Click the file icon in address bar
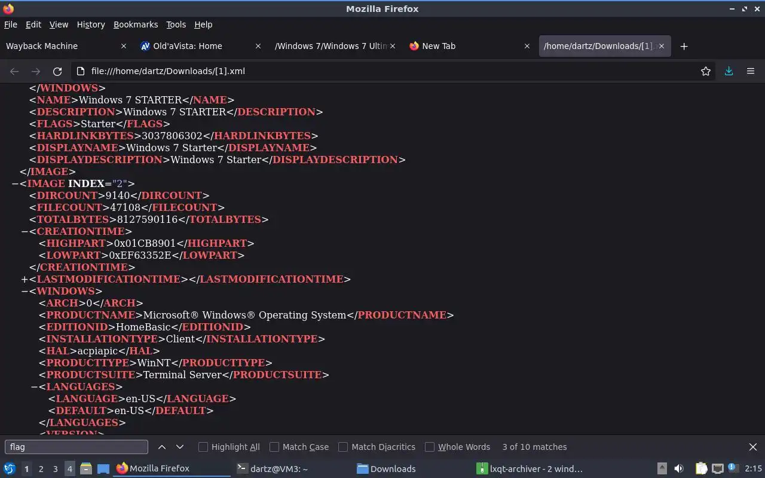The width and height of the screenshot is (765, 478). (x=81, y=71)
